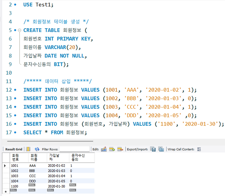Select the Result Grid tab label
225x196 pixels.
tap(14, 148)
